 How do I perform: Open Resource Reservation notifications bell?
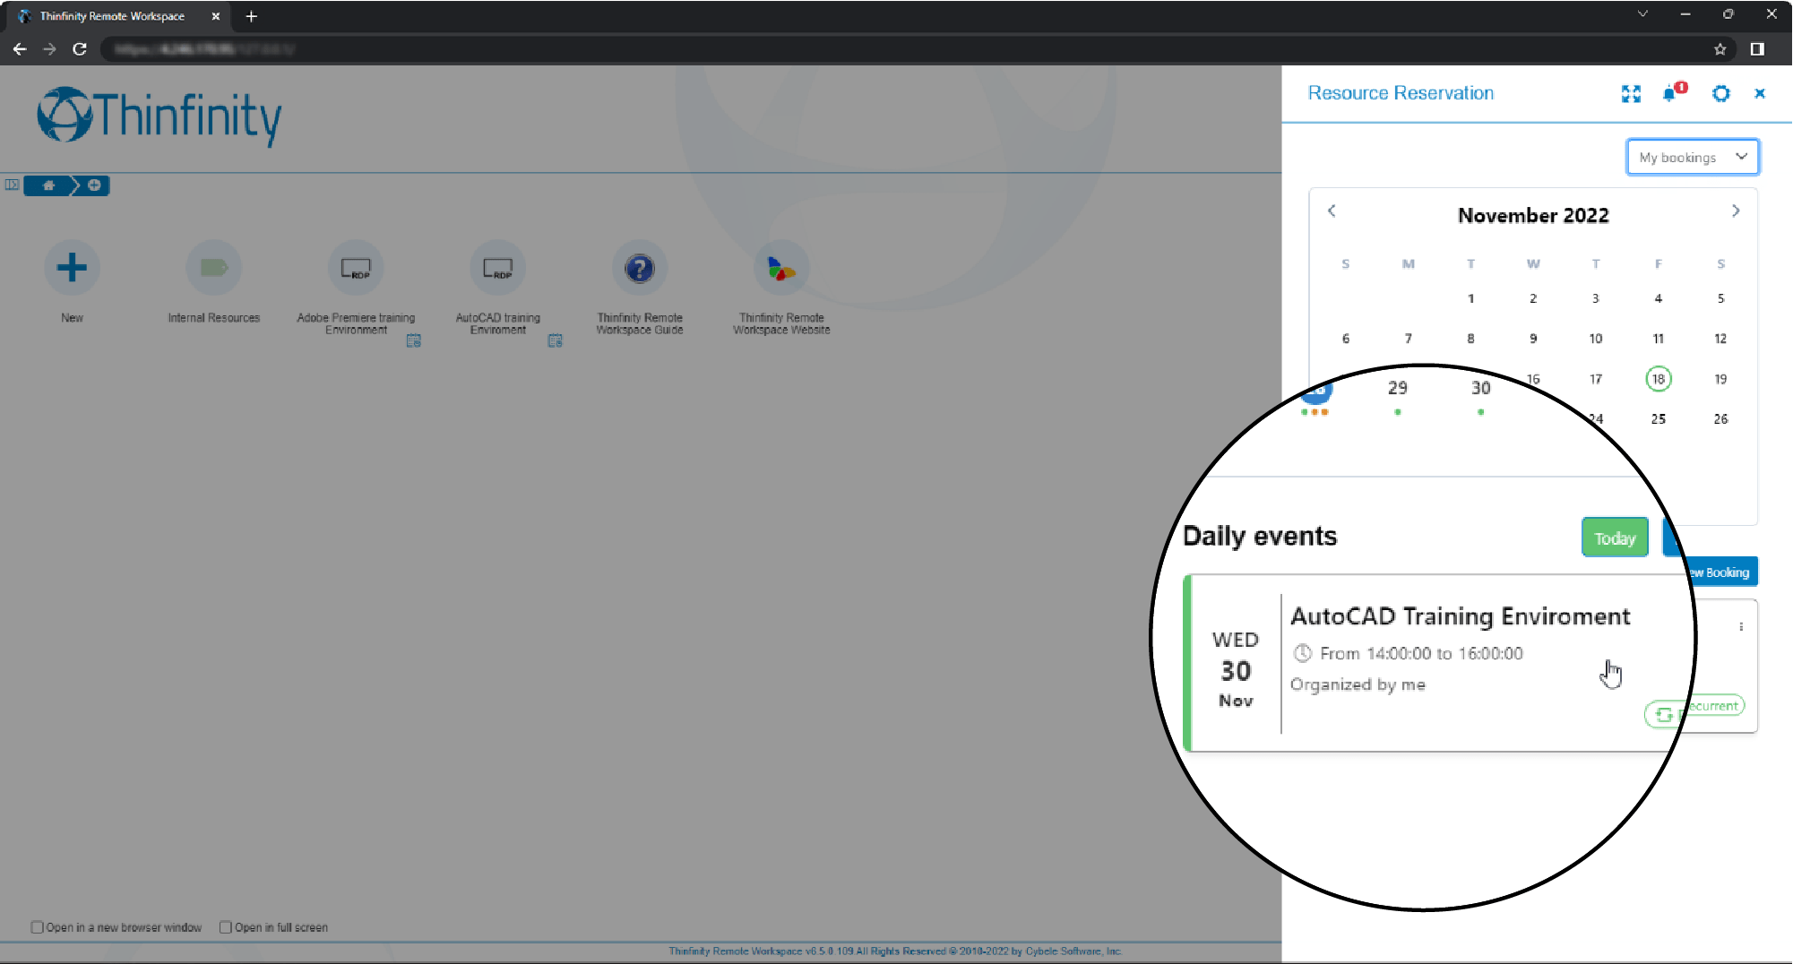point(1670,94)
